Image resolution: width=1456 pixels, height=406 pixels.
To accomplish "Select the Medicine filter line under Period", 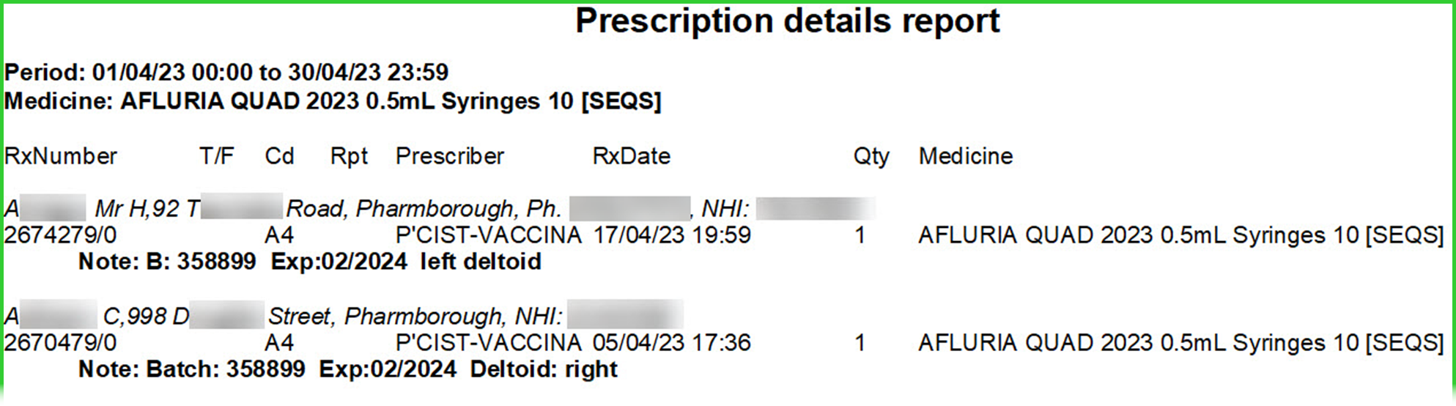I will (x=333, y=101).
